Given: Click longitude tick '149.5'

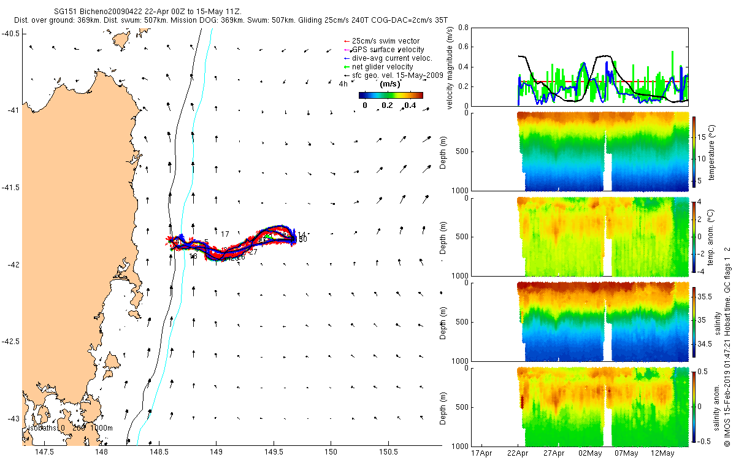Looking at the screenshot, I should pyautogui.click(x=274, y=452).
